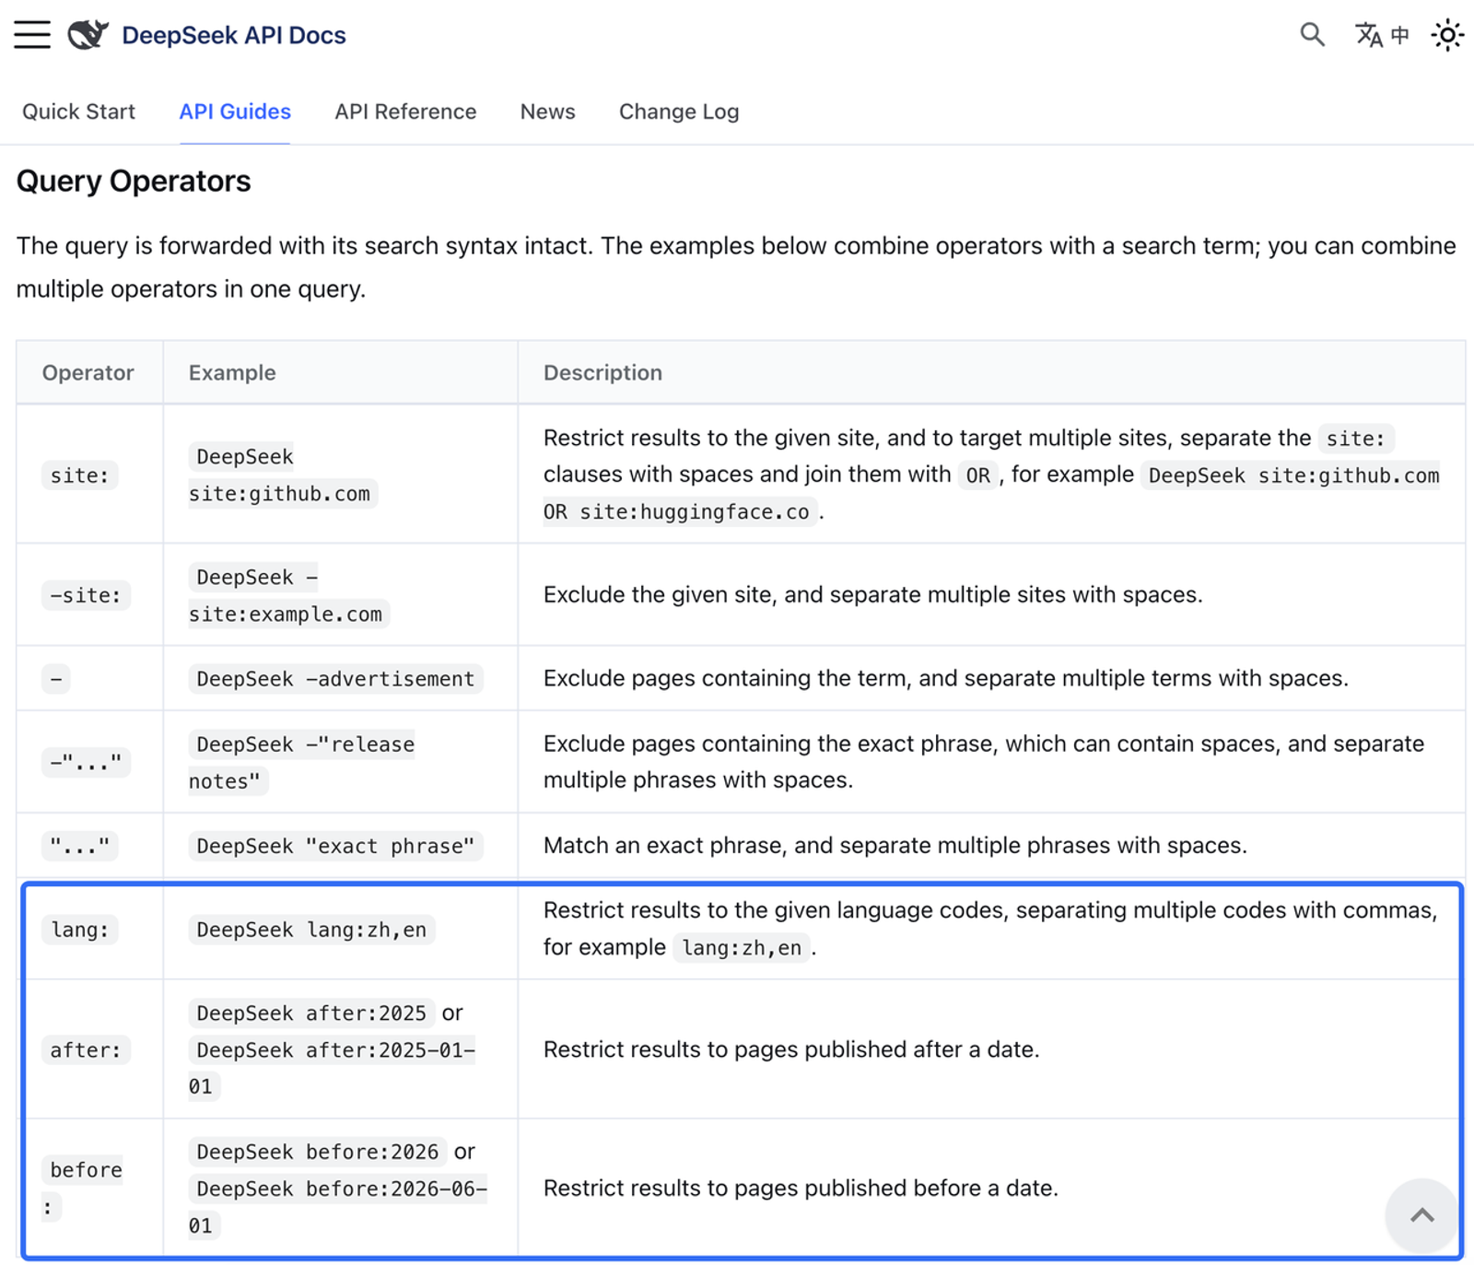The height and width of the screenshot is (1265, 1474).
Task: Click the DeepSeek whale logo
Action: pyautogui.click(x=88, y=35)
